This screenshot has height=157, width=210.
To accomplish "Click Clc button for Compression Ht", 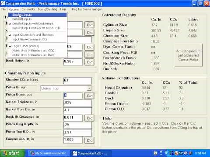I will pos(89,140).
